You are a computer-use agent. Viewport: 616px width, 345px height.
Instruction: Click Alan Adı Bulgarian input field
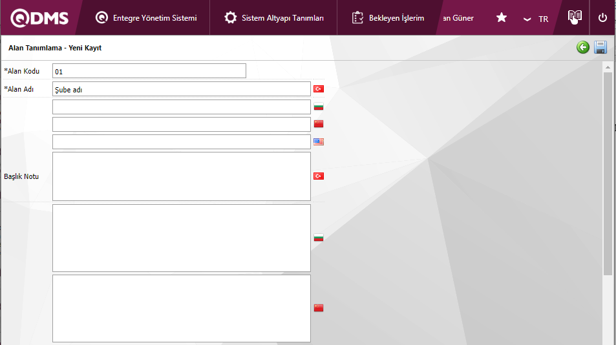(x=182, y=107)
